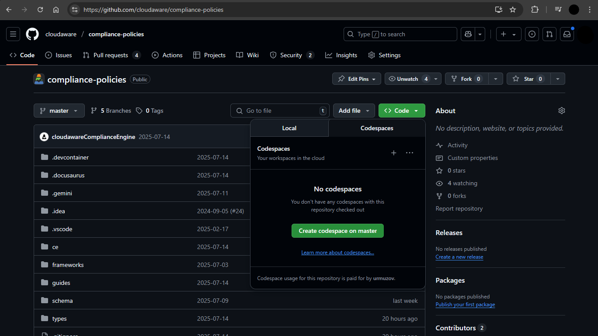Go back using browser back arrow

point(9,10)
